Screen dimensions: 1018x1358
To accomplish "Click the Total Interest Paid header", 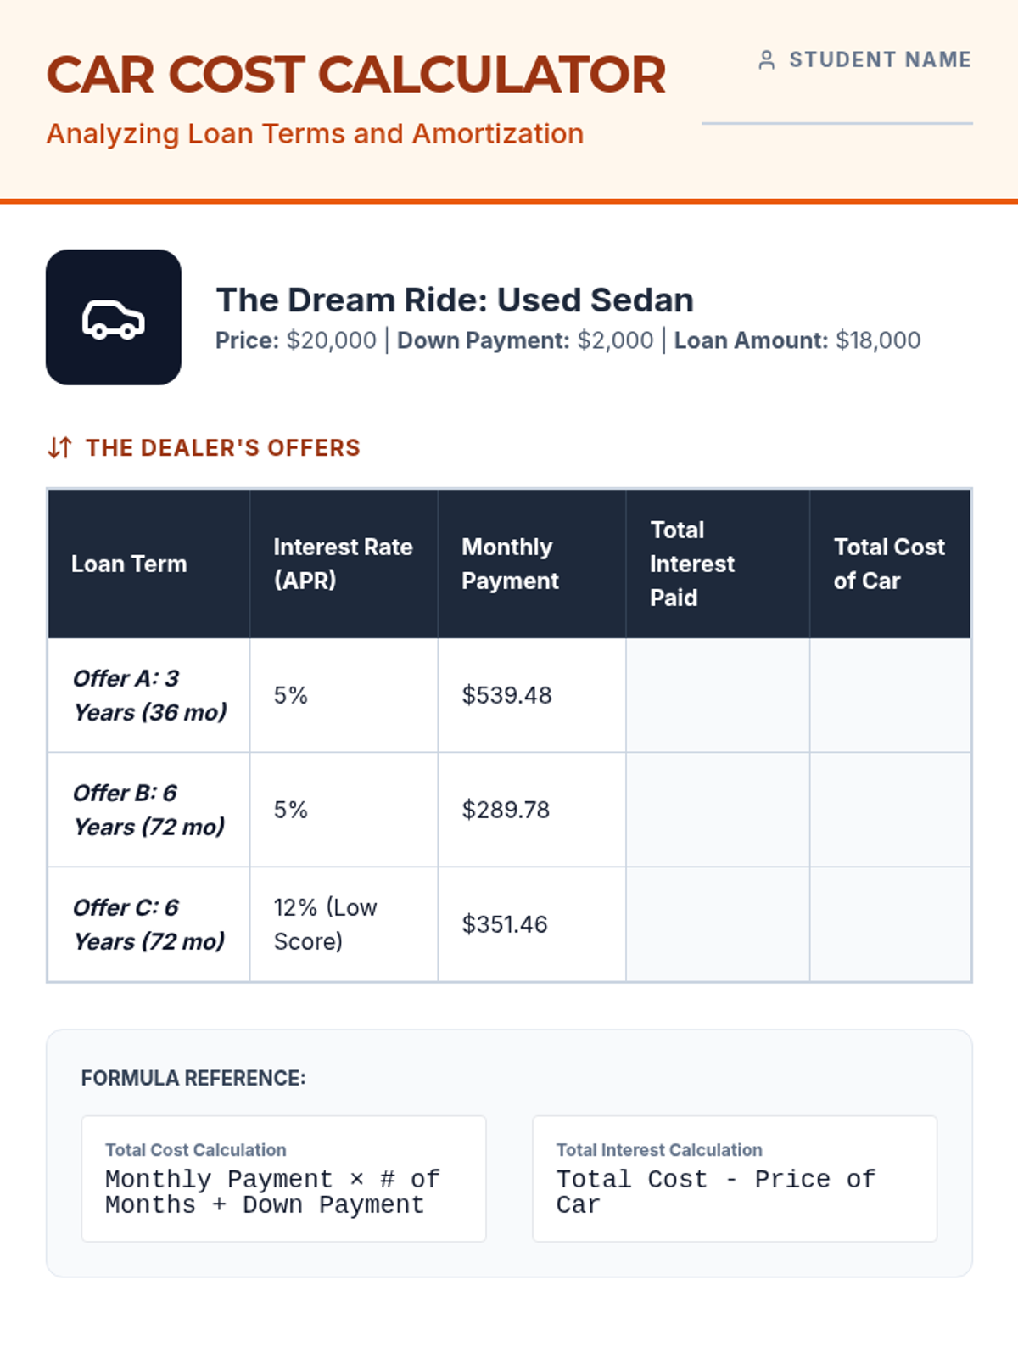I will point(692,564).
